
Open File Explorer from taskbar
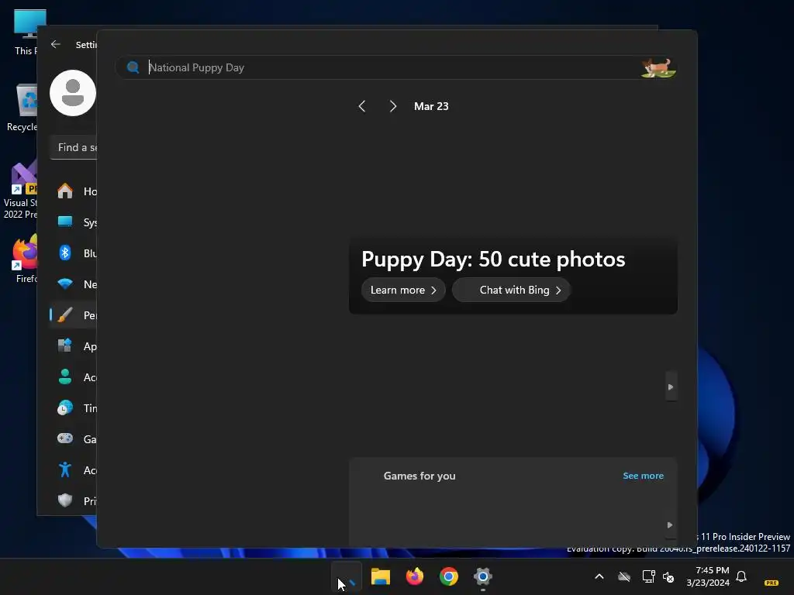click(x=381, y=576)
